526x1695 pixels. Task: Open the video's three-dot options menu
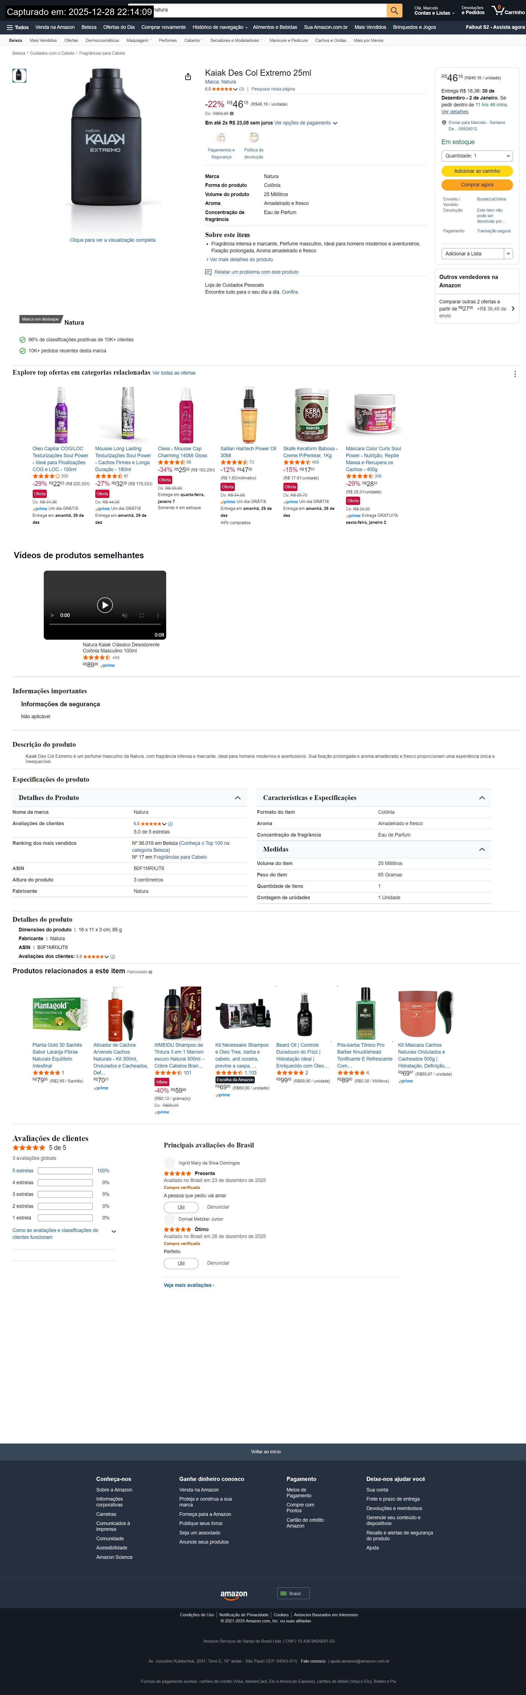click(x=158, y=615)
